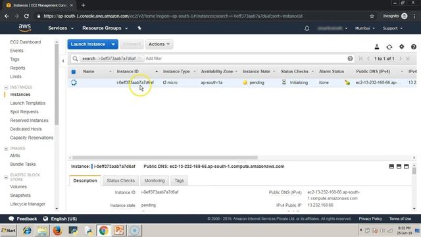Select the i-0eff373aab7a7d6af row checkbox
Image resolution: width=421 pixels, height=237 pixels.
pyautogui.click(x=74, y=82)
